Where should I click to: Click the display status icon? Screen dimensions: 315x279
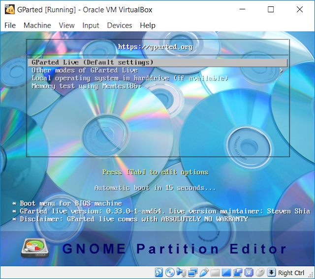[x=226, y=273]
